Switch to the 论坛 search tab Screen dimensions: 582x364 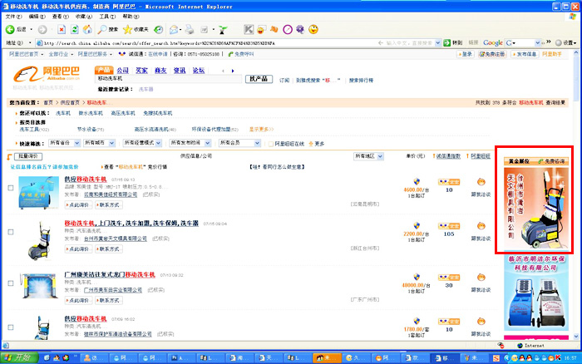[x=199, y=70]
